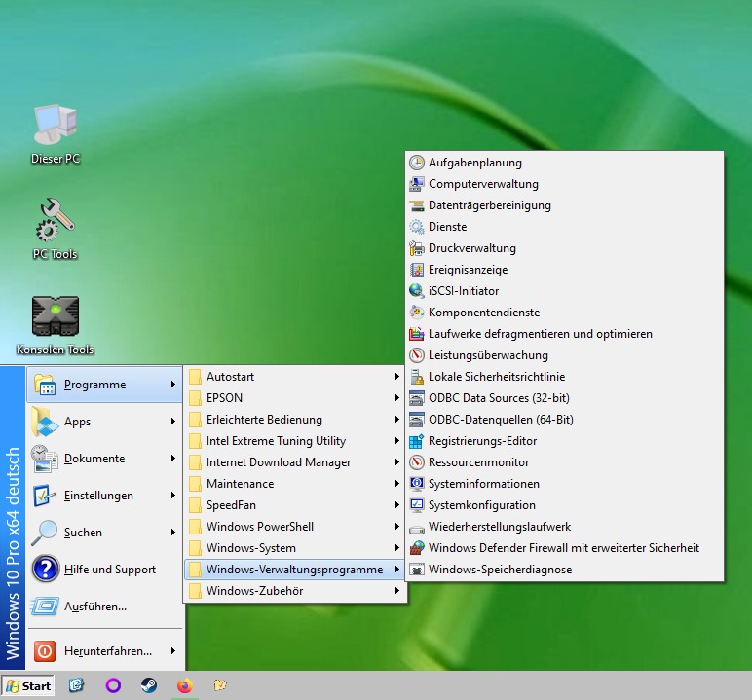Viewport: 752px width, 700px height.
Task: Click the Leistungsüberwachung gauge icon
Action: (x=416, y=355)
